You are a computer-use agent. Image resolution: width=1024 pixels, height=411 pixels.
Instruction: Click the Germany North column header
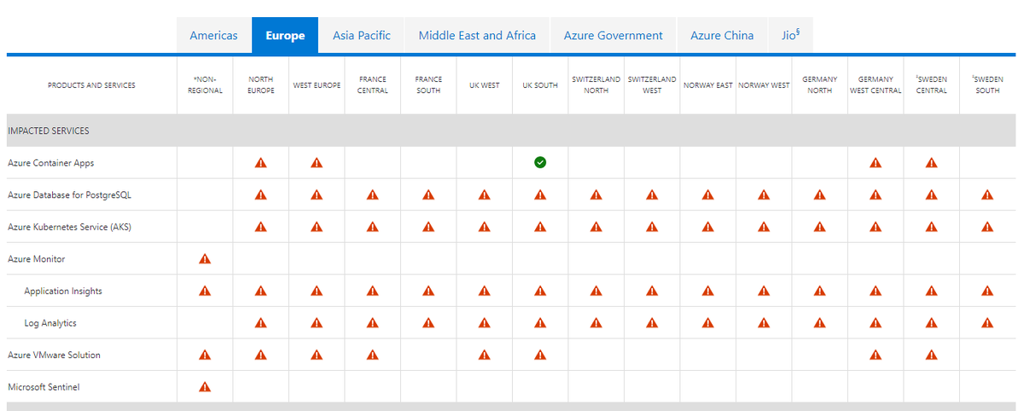[x=820, y=85]
